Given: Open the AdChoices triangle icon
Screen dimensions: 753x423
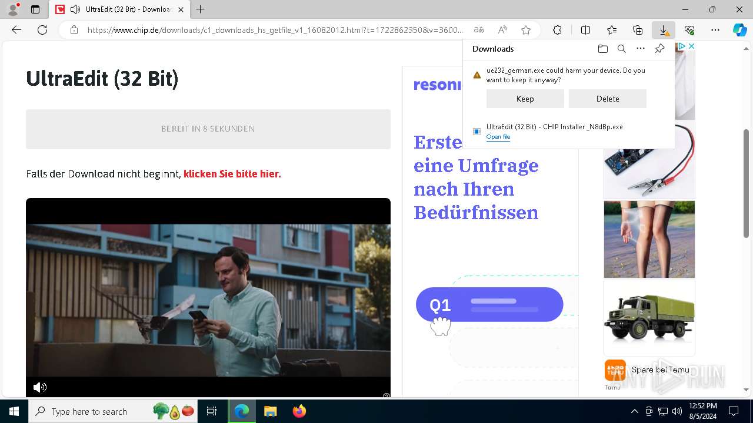Looking at the screenshot, I should pyautogui.click(x=682, y=46).
